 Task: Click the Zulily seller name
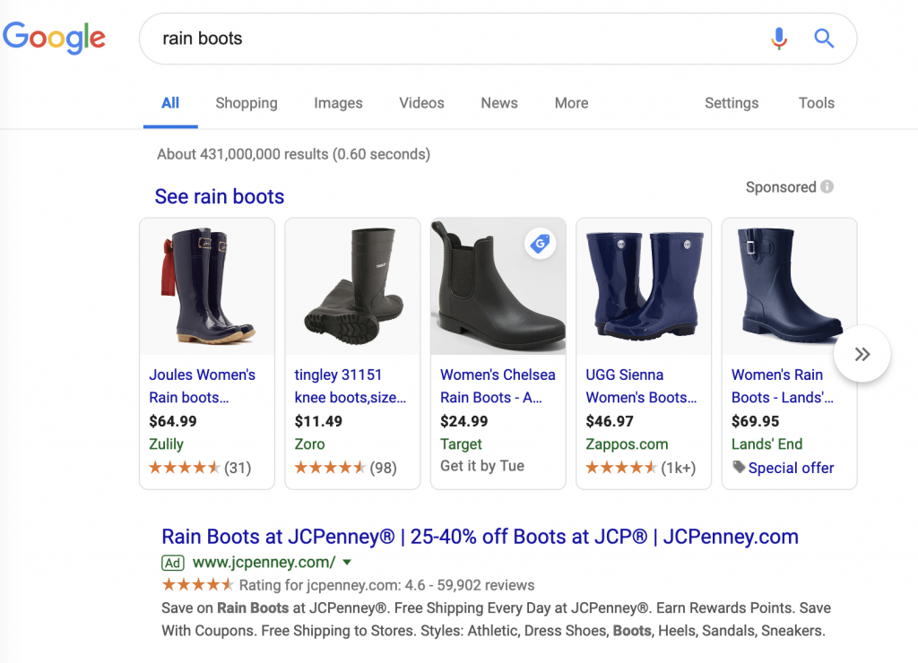click(166, 444)
